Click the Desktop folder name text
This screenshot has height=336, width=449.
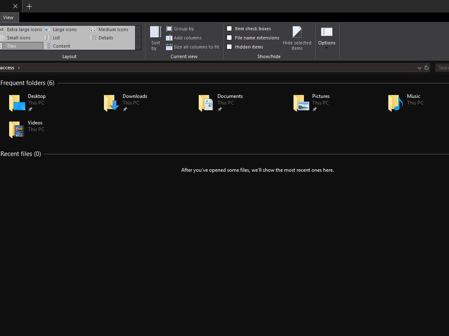click(x=37, y=96)
